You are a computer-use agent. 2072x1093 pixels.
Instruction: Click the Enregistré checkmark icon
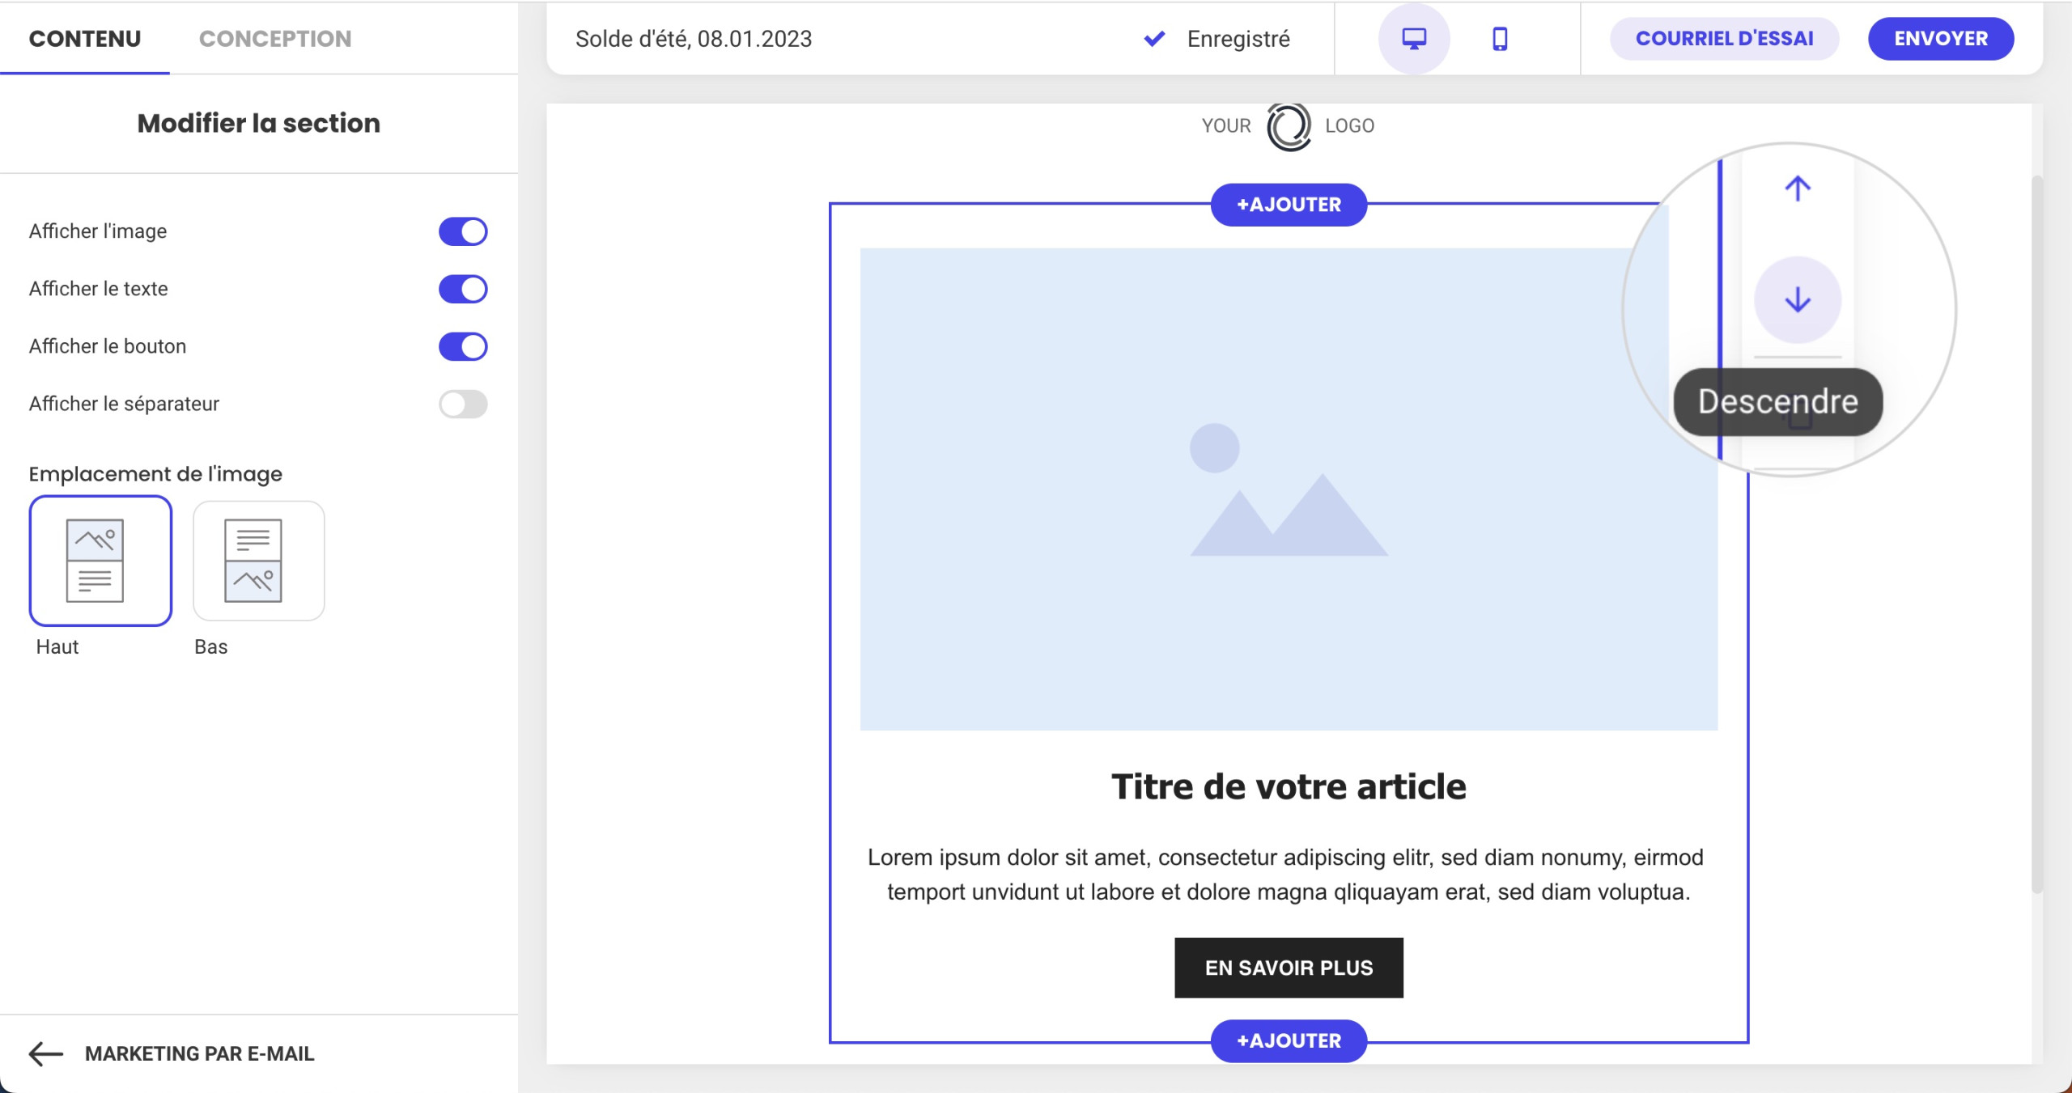[x=1154, y=38]
